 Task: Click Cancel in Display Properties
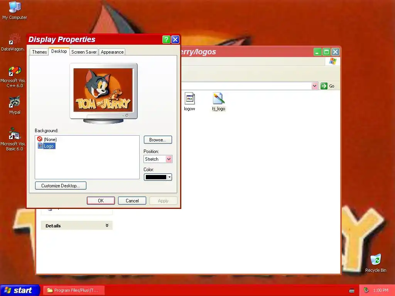[x=132, y=200]
